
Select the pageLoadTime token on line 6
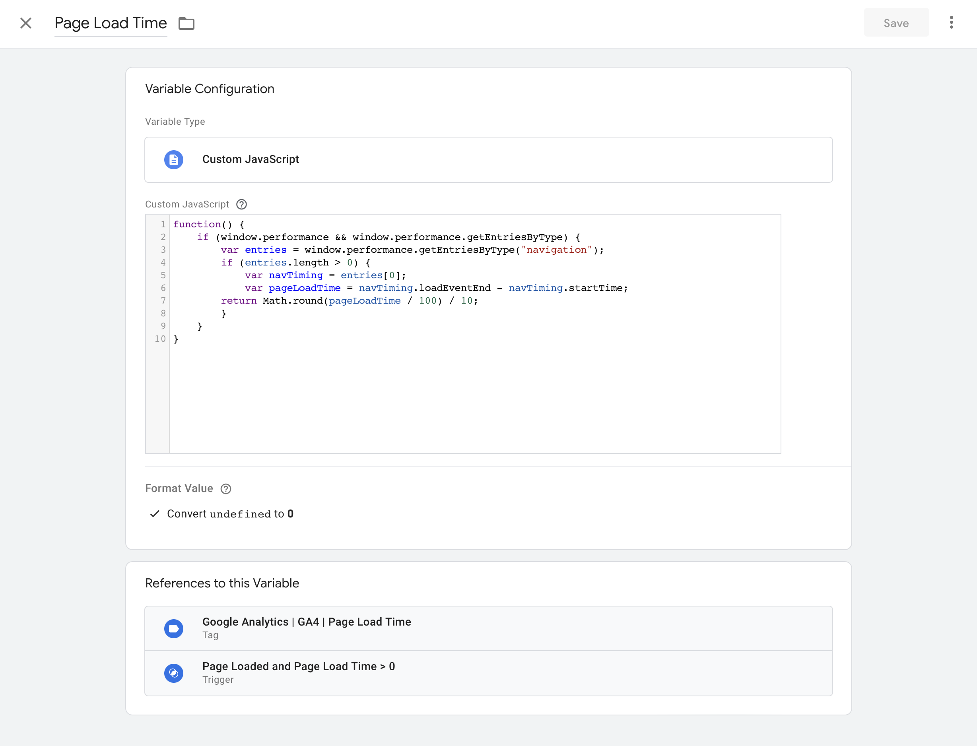tap(304, 288)
